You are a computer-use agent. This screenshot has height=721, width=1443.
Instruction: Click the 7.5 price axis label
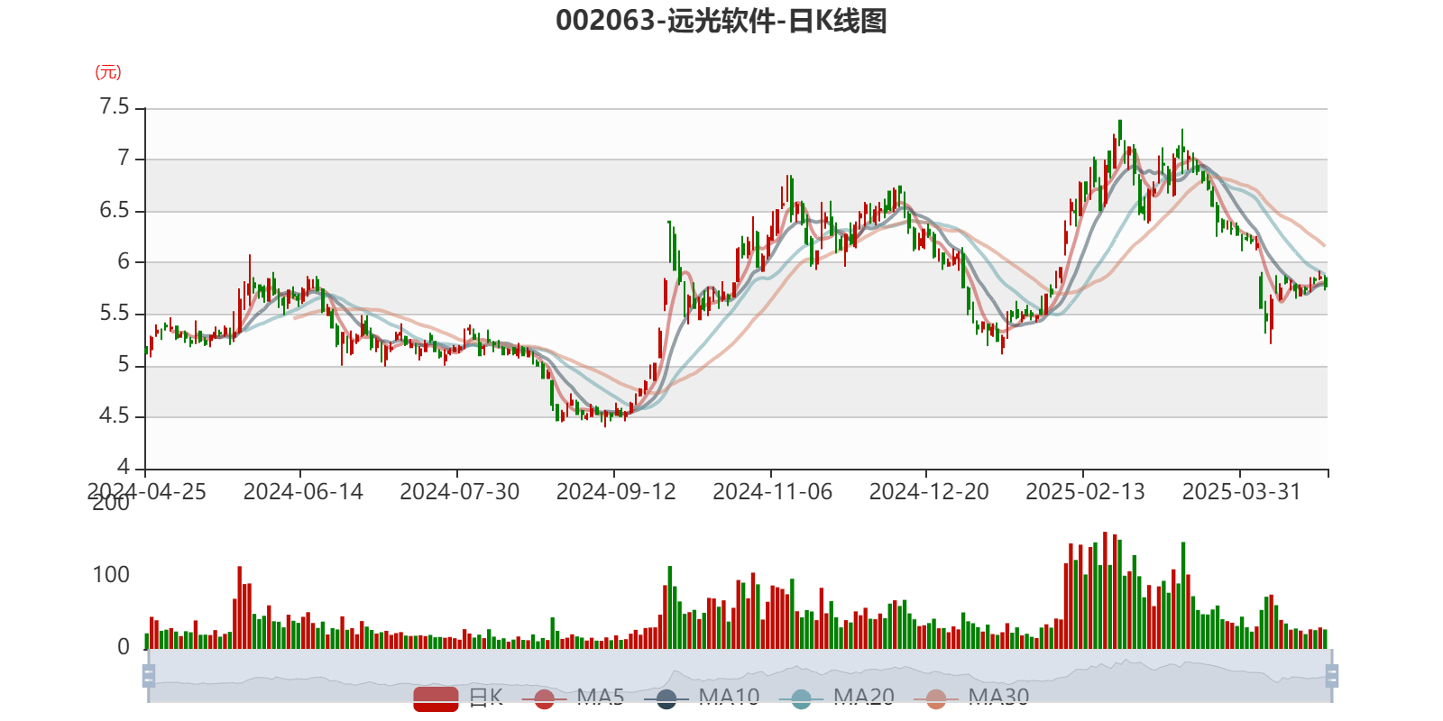click(114, 107)
